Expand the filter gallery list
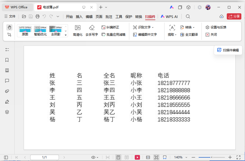 pyautogui.click(x=66, y=35)
